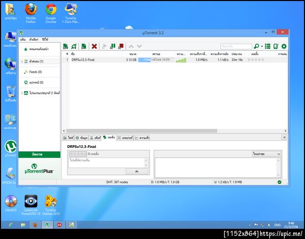
Task: Open the search provider dropdown arrow
Action: pyautogui.click(x=262, y=46)
